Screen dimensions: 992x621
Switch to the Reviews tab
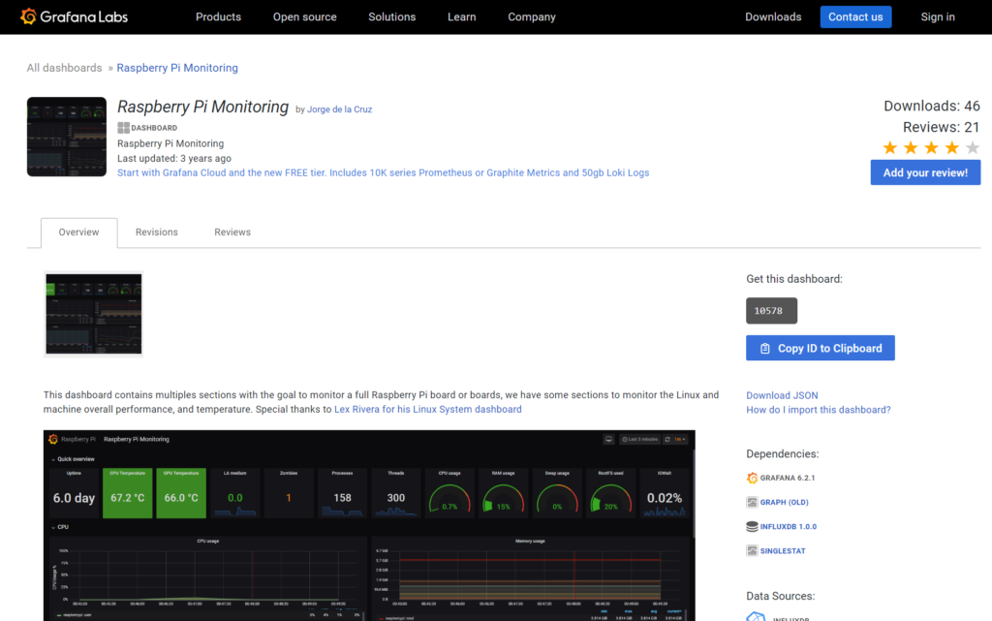click(232, 233)
